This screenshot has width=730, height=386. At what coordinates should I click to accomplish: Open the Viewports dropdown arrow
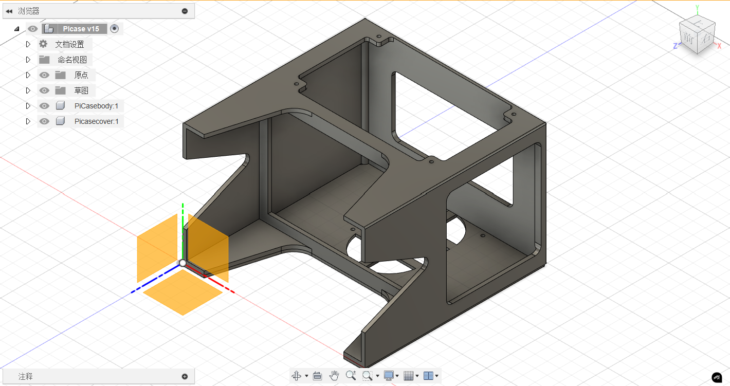437,376
